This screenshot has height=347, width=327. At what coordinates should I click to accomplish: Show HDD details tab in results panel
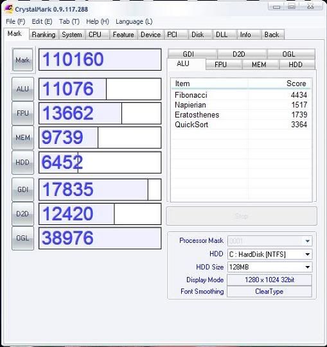click(x=297, y=65)
